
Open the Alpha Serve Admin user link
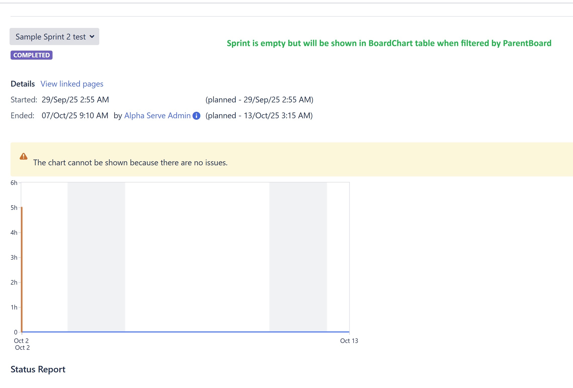coord(157,115)
